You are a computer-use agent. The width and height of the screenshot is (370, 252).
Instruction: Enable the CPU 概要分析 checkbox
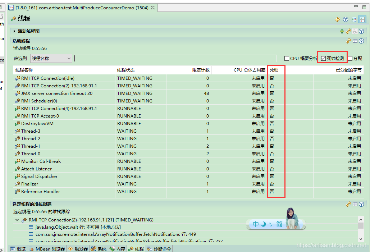pyautogui.click(x=287, y=58)
